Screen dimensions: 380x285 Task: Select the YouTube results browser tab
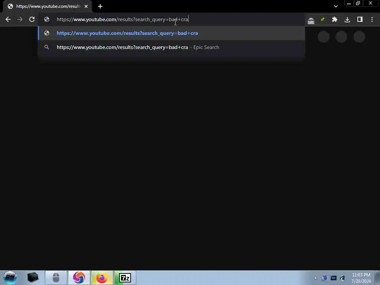tap(47, 7)
